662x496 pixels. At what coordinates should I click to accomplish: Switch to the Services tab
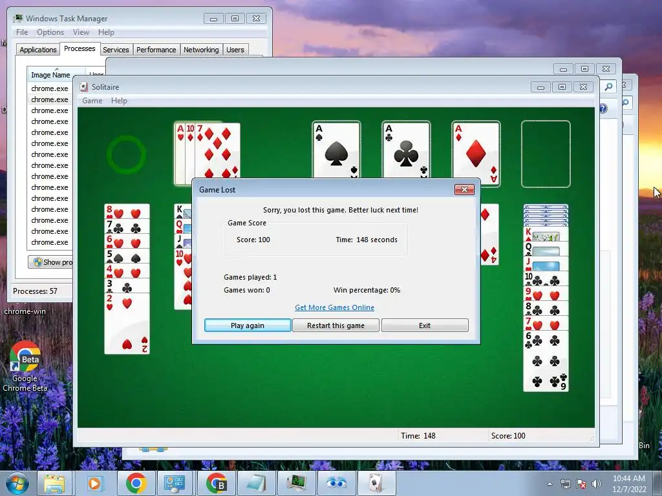coord(116,50)
